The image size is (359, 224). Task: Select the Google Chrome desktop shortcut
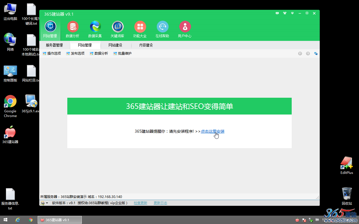pyautogui.click(x=10, y=106)
